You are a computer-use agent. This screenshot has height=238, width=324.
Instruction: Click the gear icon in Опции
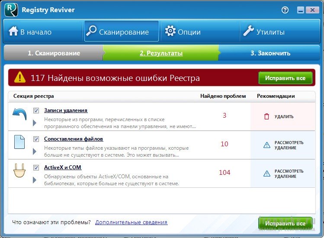[x=170, y=31]
